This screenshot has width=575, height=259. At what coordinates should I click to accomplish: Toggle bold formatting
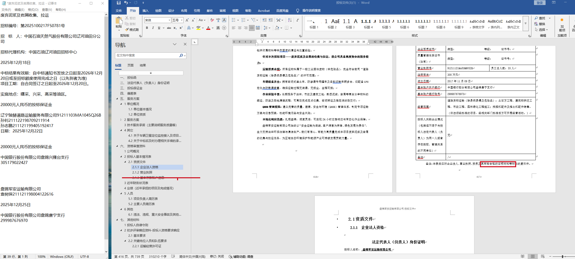147,28
